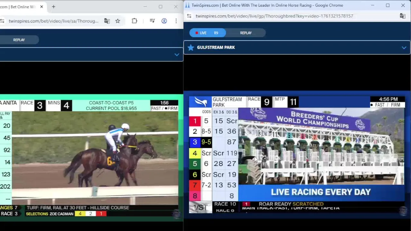The image size is (411, 231).
Task: Close the Gulfstream TwinSpires Chrome window
Action: [x=403, y=5]
